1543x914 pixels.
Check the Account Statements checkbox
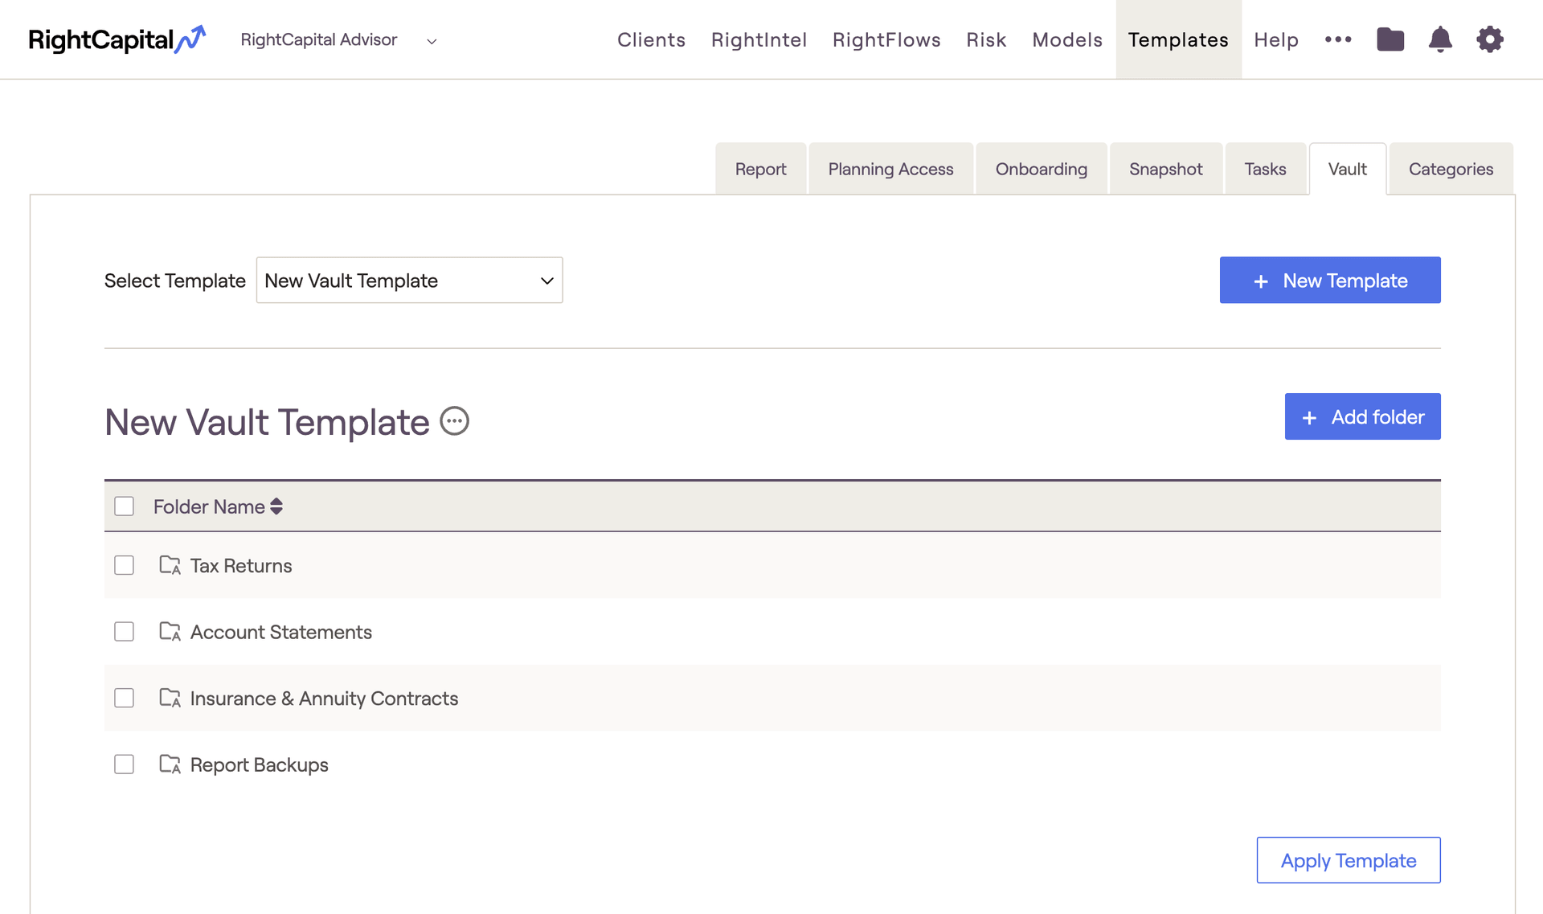pyautogui.click(x=124, y=632)
